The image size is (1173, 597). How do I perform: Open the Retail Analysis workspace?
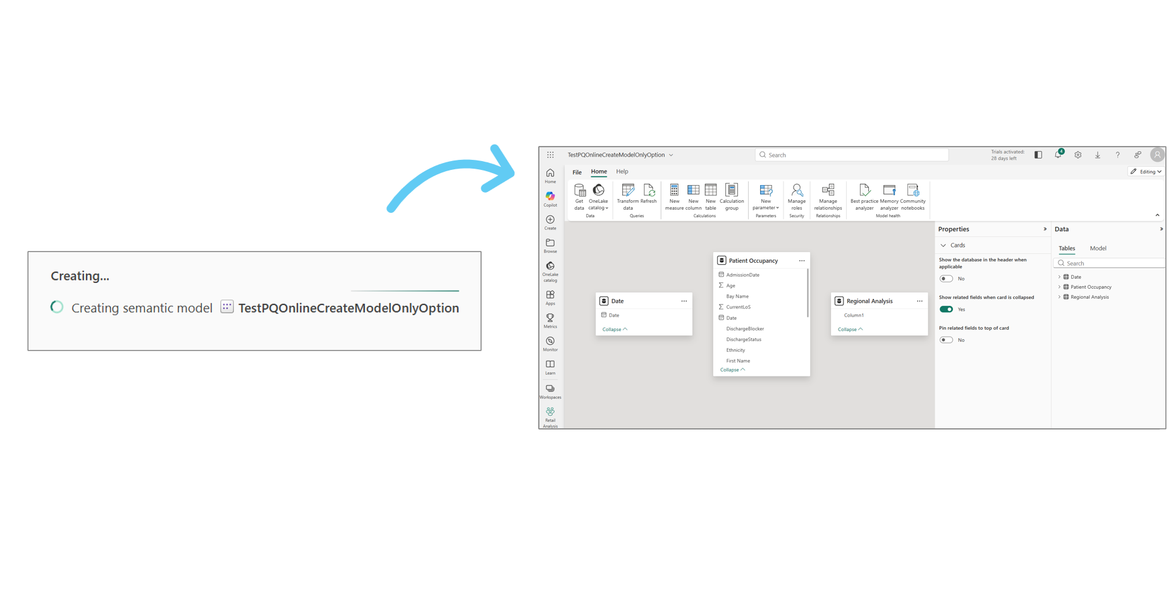point(550,418)
